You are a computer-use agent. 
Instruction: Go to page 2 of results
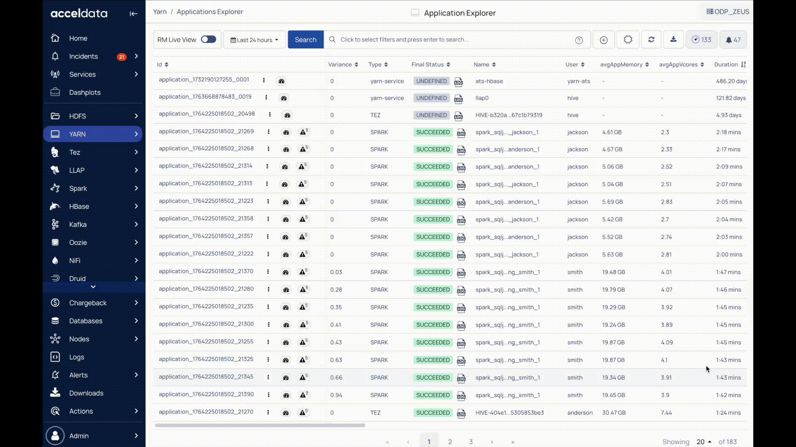(x=450, y=442)
